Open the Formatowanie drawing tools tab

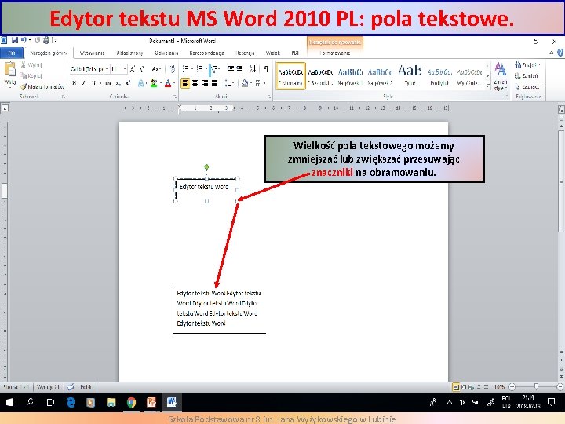coord(335,53)
